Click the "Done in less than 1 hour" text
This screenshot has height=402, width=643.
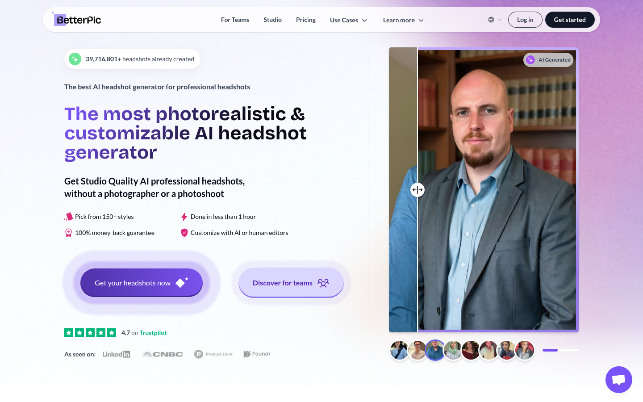pyautogui.click(x=223, y=217)
